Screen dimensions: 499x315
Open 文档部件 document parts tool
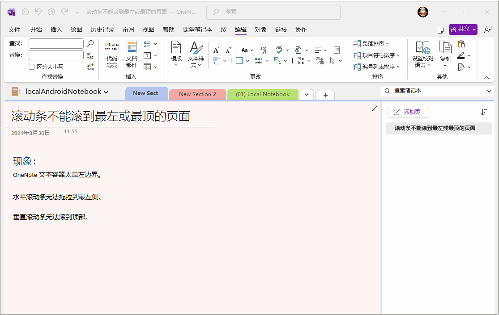click(x=132, y=55)
